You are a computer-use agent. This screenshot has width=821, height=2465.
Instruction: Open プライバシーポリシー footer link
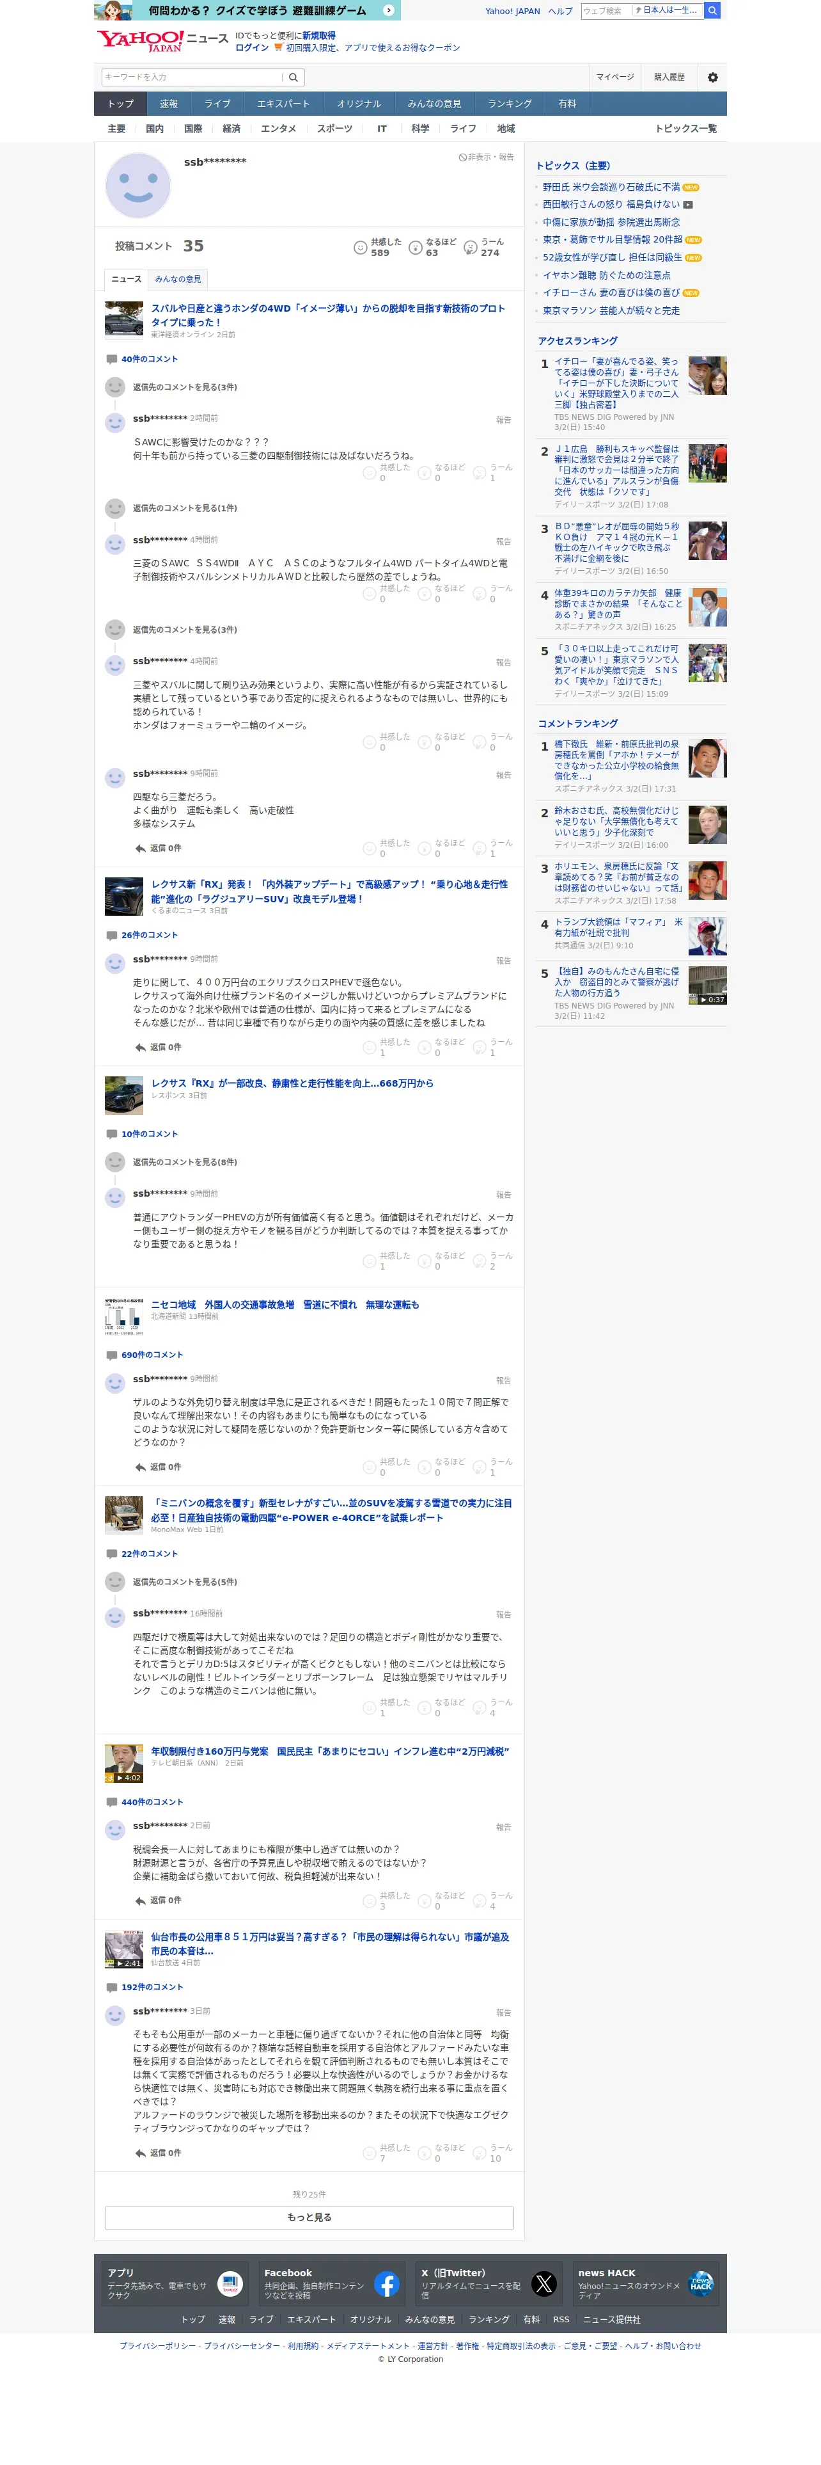[x=158, y=2347]
